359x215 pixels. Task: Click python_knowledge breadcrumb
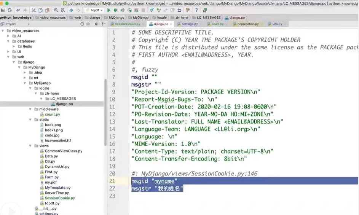tap(16, 18)
